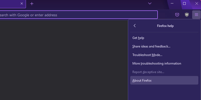The image size is (201, 100).
Task: Open the list all tabs dropdown arrow
Action: click(150, 3)
